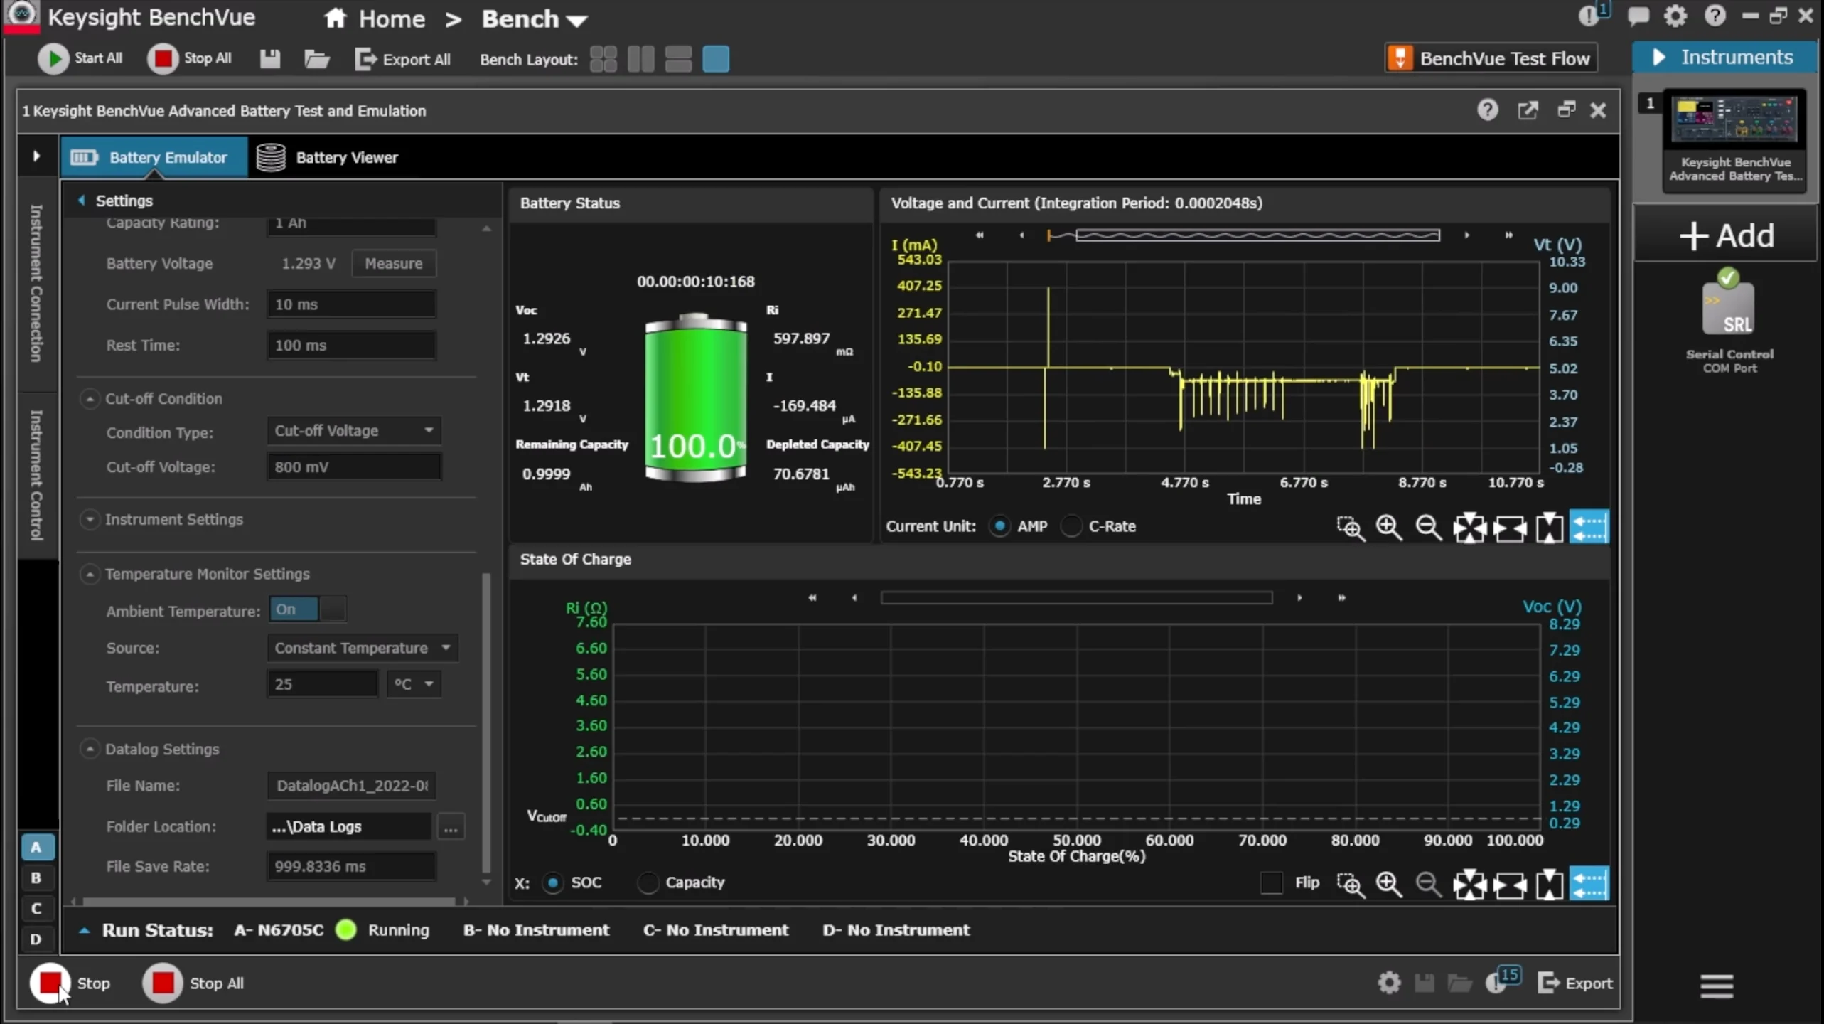
Task: Click zoom-out icon in Voltage and Current chart
Action: [x=1429, y=528]
